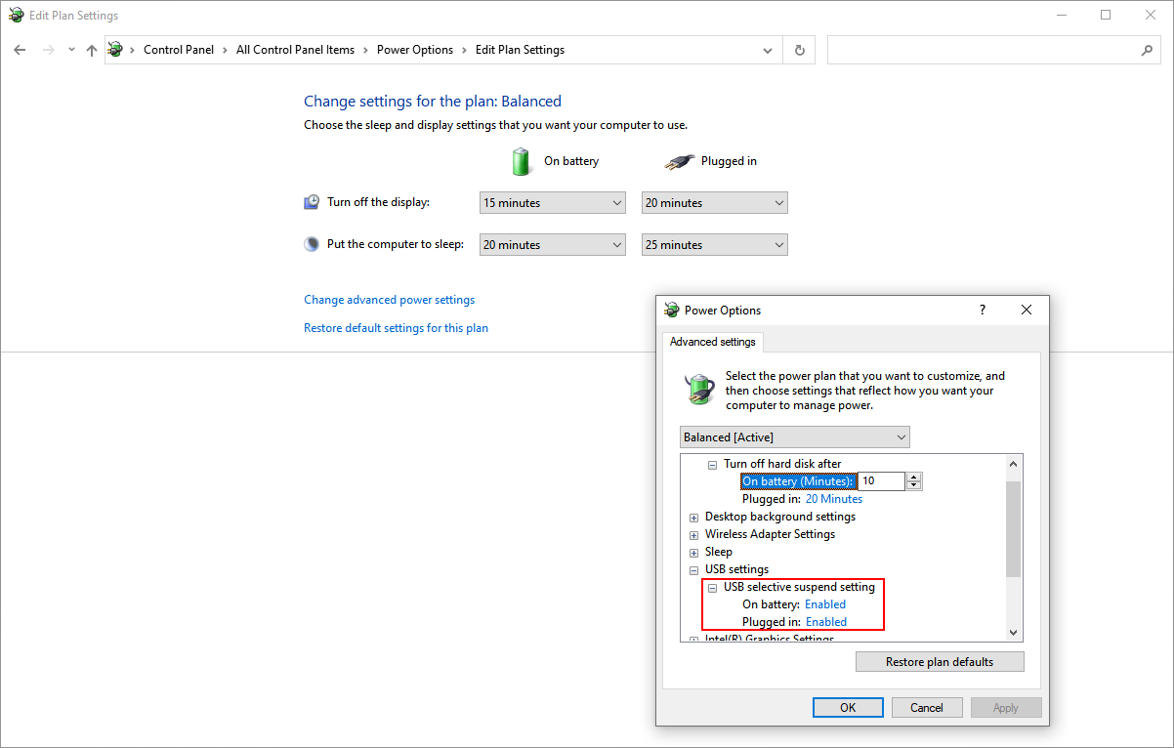1174x748 pixels.
Task: Click the Plugged in power plug icon
Action: pyautogui.click(x=680, y=160)
